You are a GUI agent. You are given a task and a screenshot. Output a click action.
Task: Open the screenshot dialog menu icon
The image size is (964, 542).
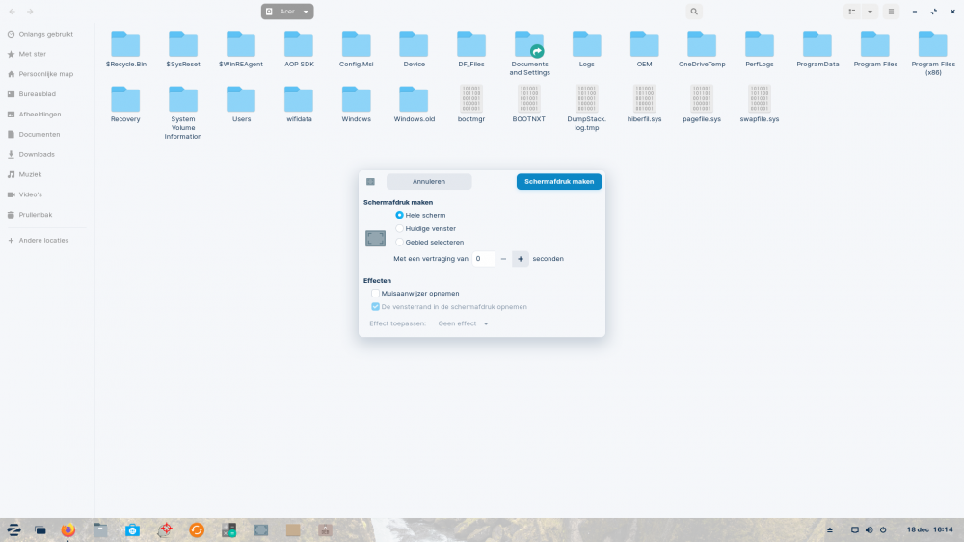[x=371, y=182]
